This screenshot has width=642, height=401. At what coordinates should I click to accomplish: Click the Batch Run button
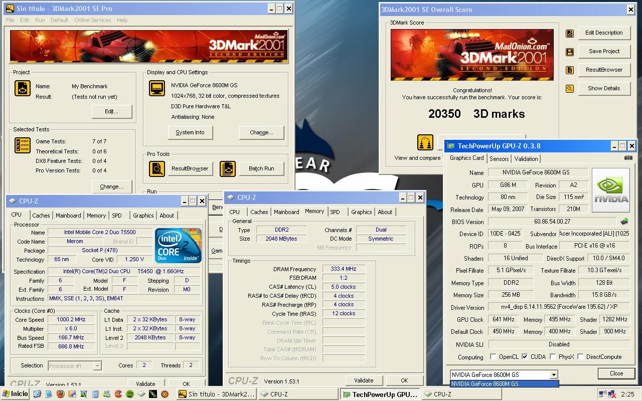261,169
